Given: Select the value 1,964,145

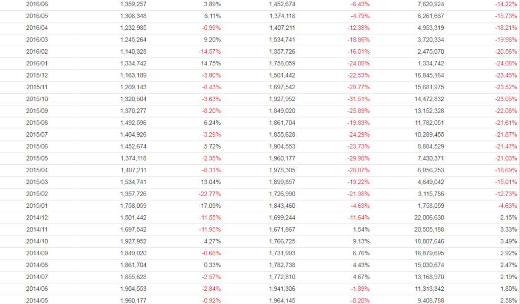Looking at the screenshot, I should pos(282,301).
